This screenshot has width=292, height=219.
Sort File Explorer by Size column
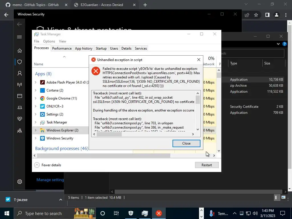pyautogui.click(x=274, y=63)
